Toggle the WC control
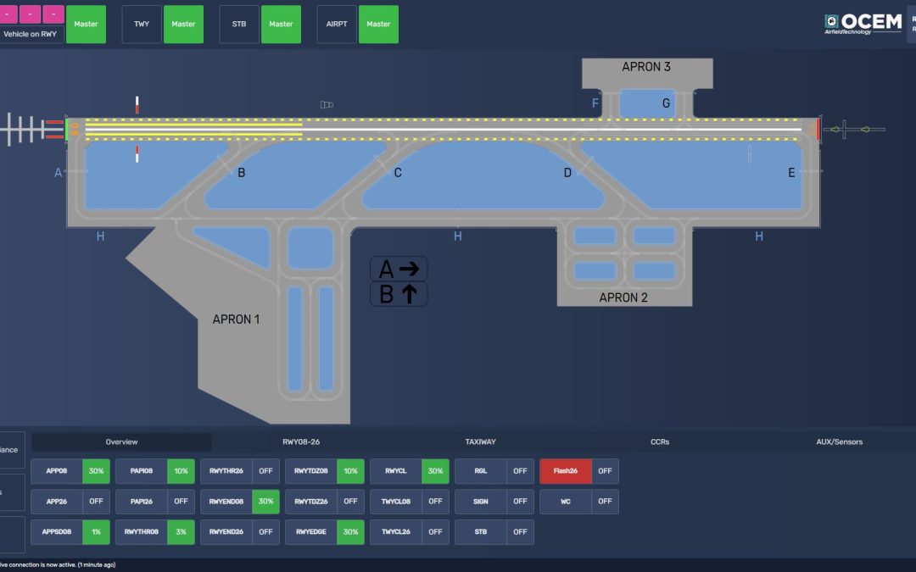The image size is (916, 572). 579,502
